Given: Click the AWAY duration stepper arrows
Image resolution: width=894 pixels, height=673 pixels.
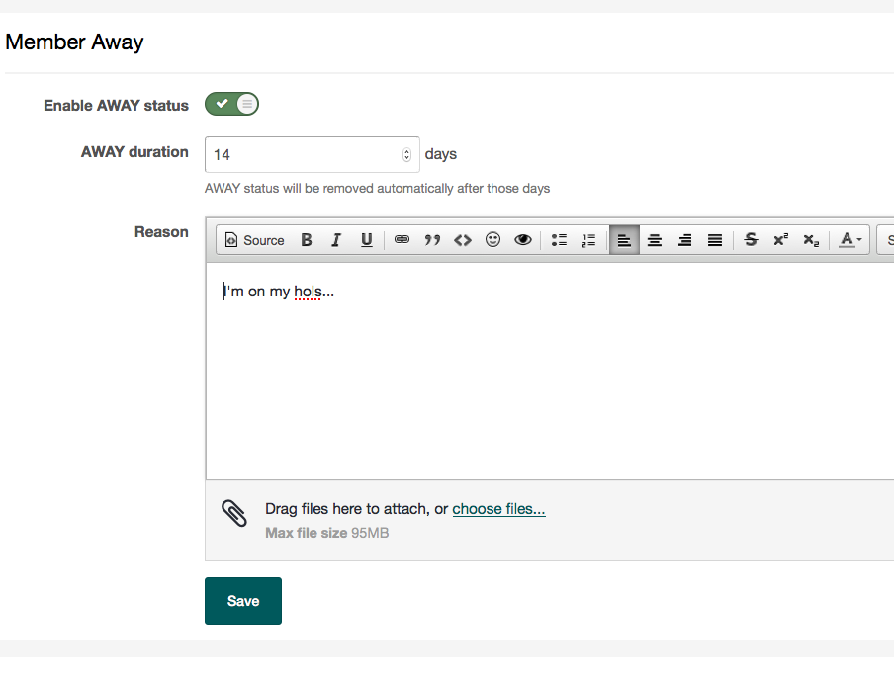Looking at the screenshot, I should (406, 154).
